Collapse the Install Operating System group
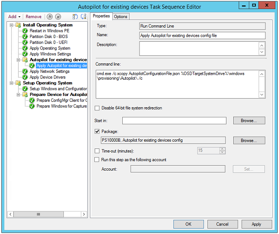Screen dimensions: 279x234 point(12,25)
